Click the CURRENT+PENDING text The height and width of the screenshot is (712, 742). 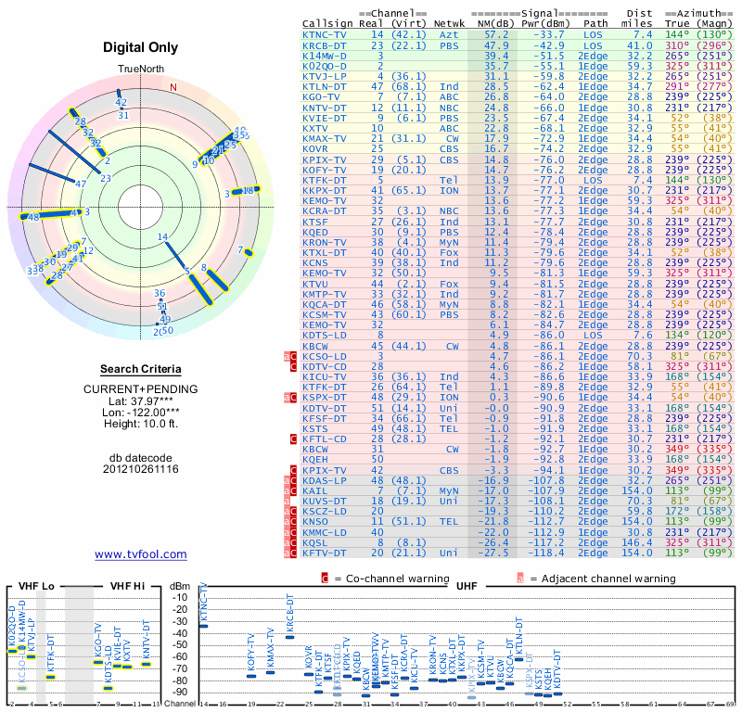point(141,389)
